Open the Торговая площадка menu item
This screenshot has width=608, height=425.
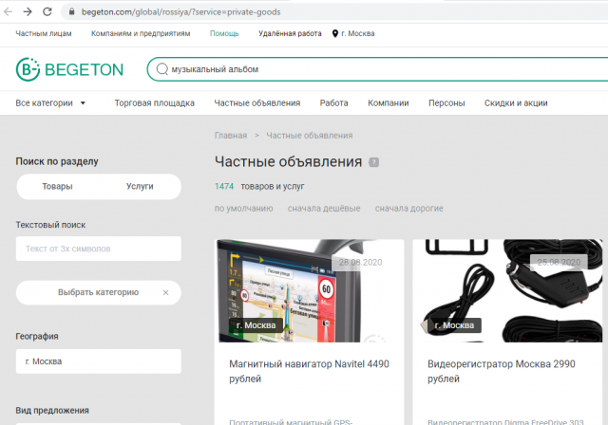pyautogui.click(x=154, y=103)
